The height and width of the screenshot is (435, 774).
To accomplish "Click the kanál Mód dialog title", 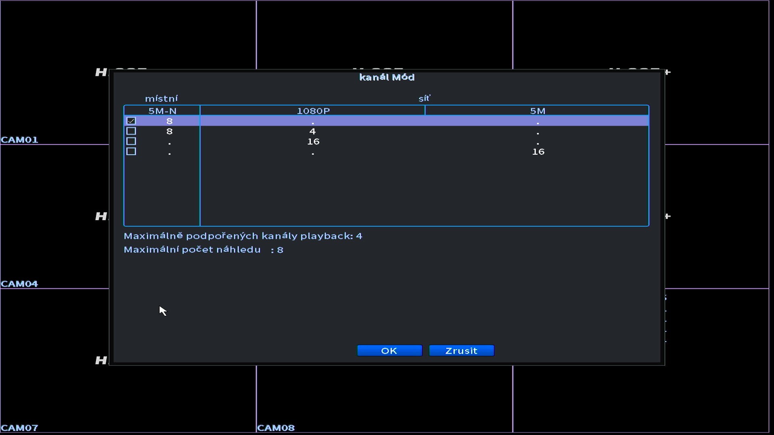I will click(x=387, y=77).
